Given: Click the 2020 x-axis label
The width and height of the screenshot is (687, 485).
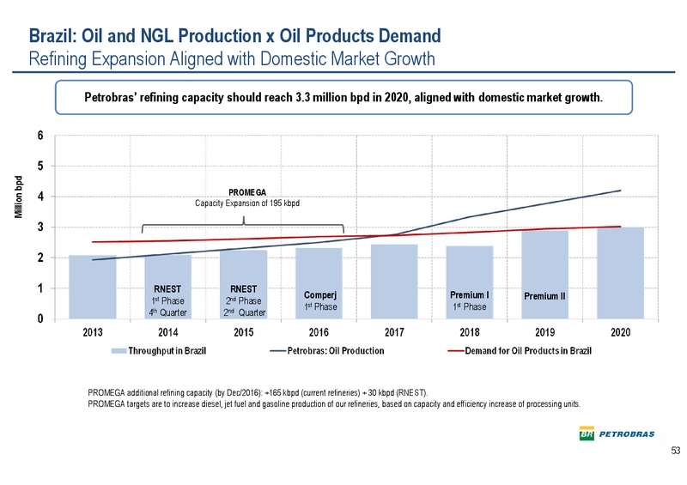Looking at the screenshot, I should [620, 332].
